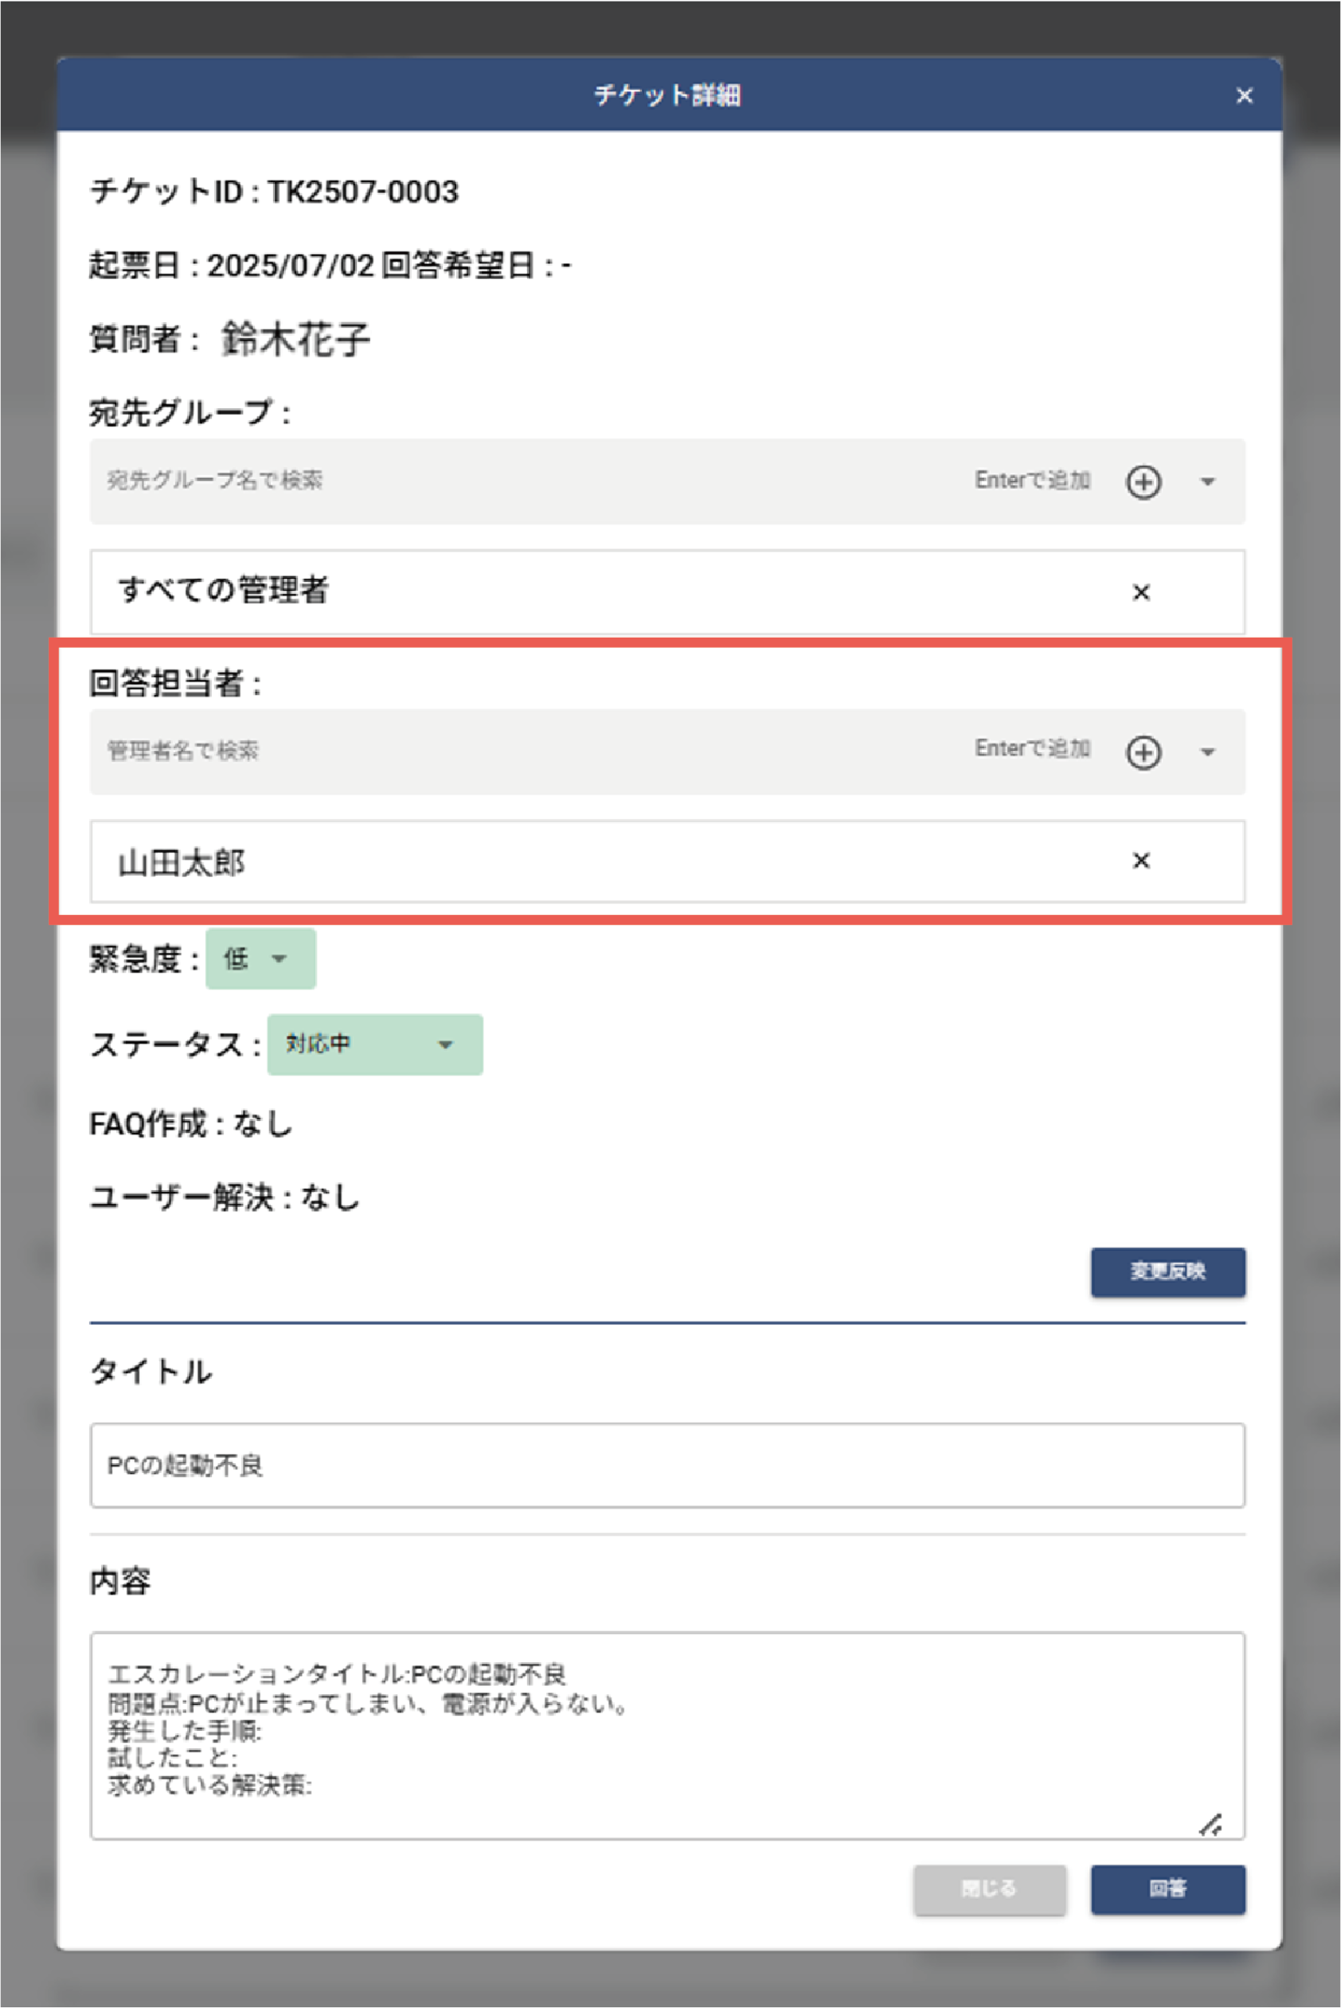Click the 回答 button
The image size is (1341, 2009).
point(1166,1888)
